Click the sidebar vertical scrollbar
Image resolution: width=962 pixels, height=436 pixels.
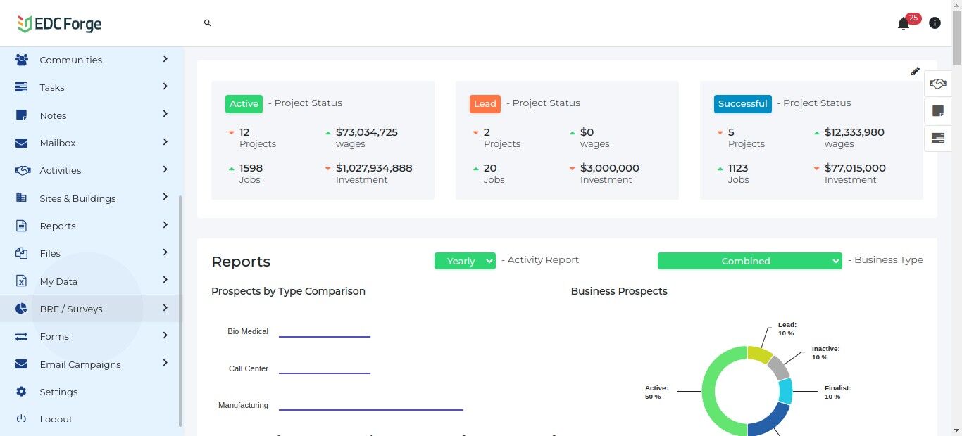[180, 309]
